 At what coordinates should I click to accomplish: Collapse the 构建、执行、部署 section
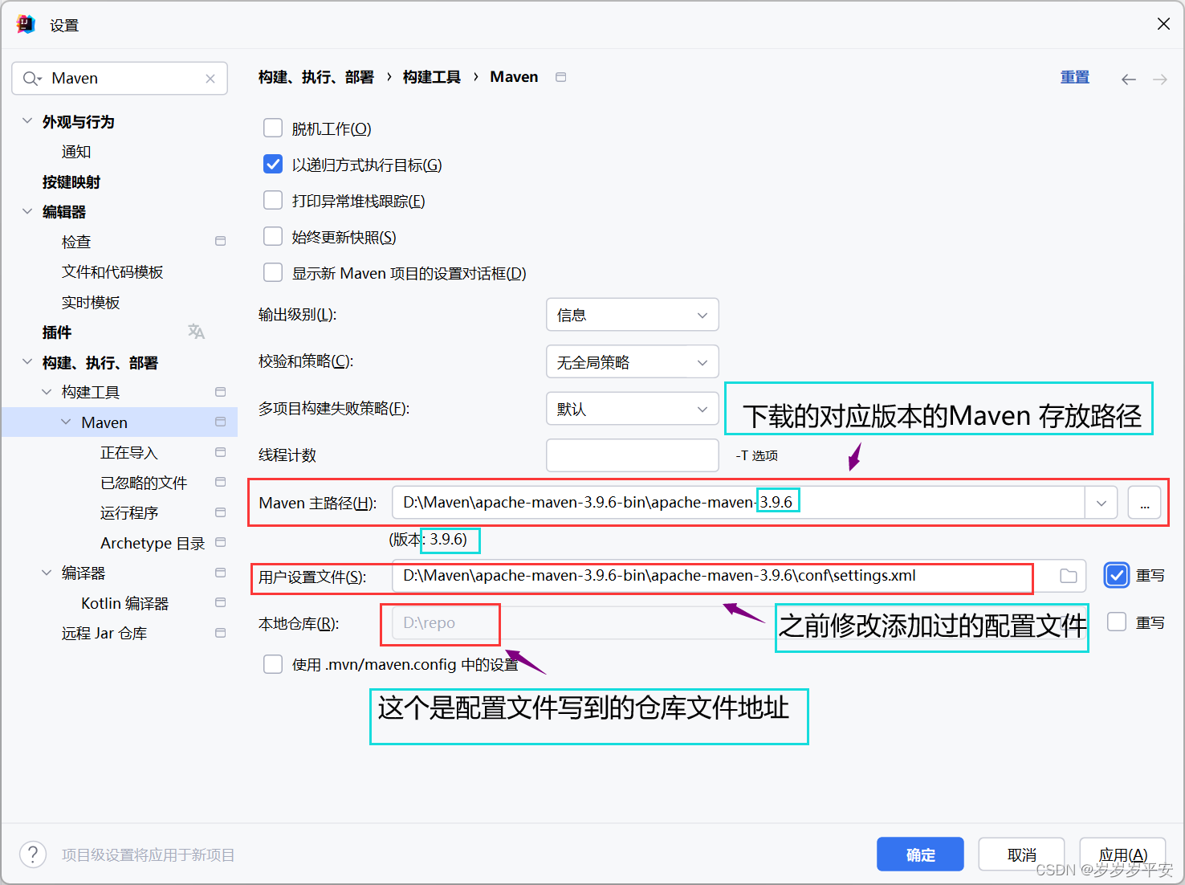coord(27,362)
